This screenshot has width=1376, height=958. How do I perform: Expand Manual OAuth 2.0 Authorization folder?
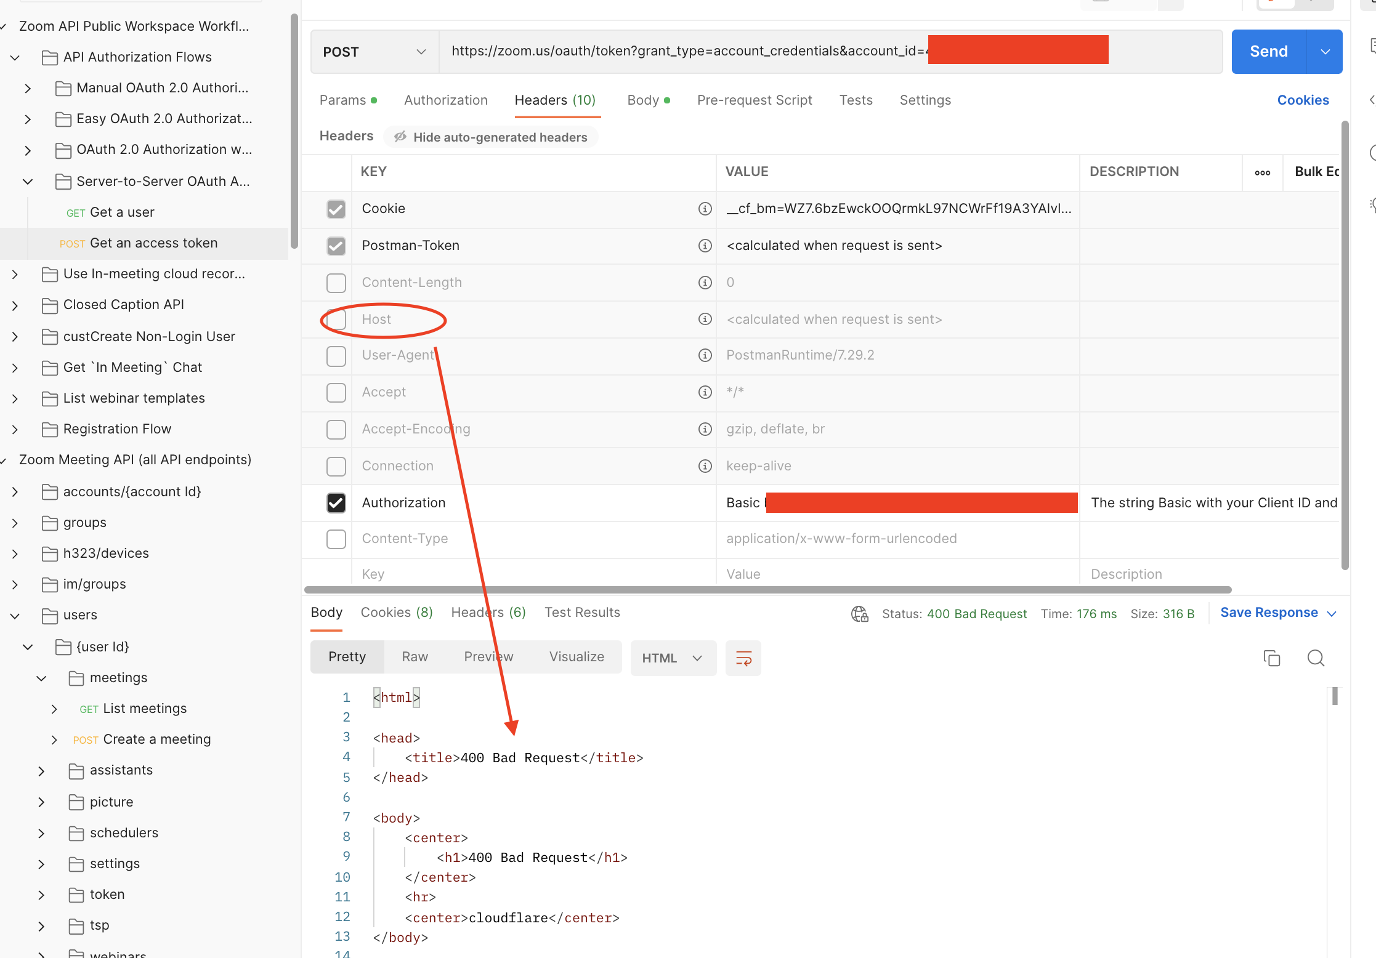tap(28, 89)
